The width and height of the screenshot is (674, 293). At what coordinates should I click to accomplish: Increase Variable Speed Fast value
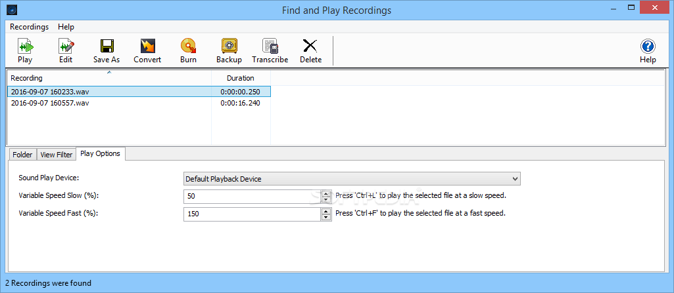326,211
